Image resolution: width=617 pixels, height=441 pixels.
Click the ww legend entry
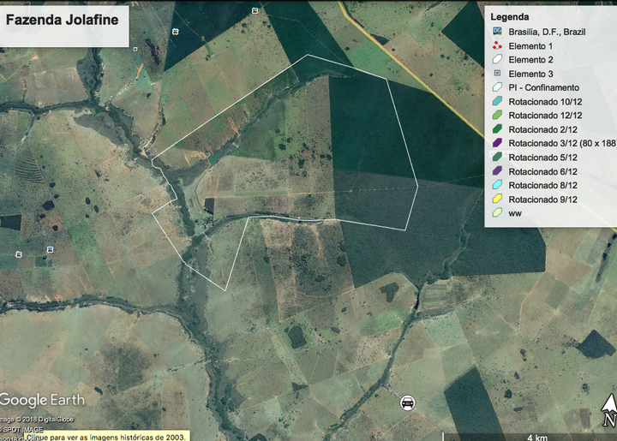pyautogui.click(x=514, y=213)
